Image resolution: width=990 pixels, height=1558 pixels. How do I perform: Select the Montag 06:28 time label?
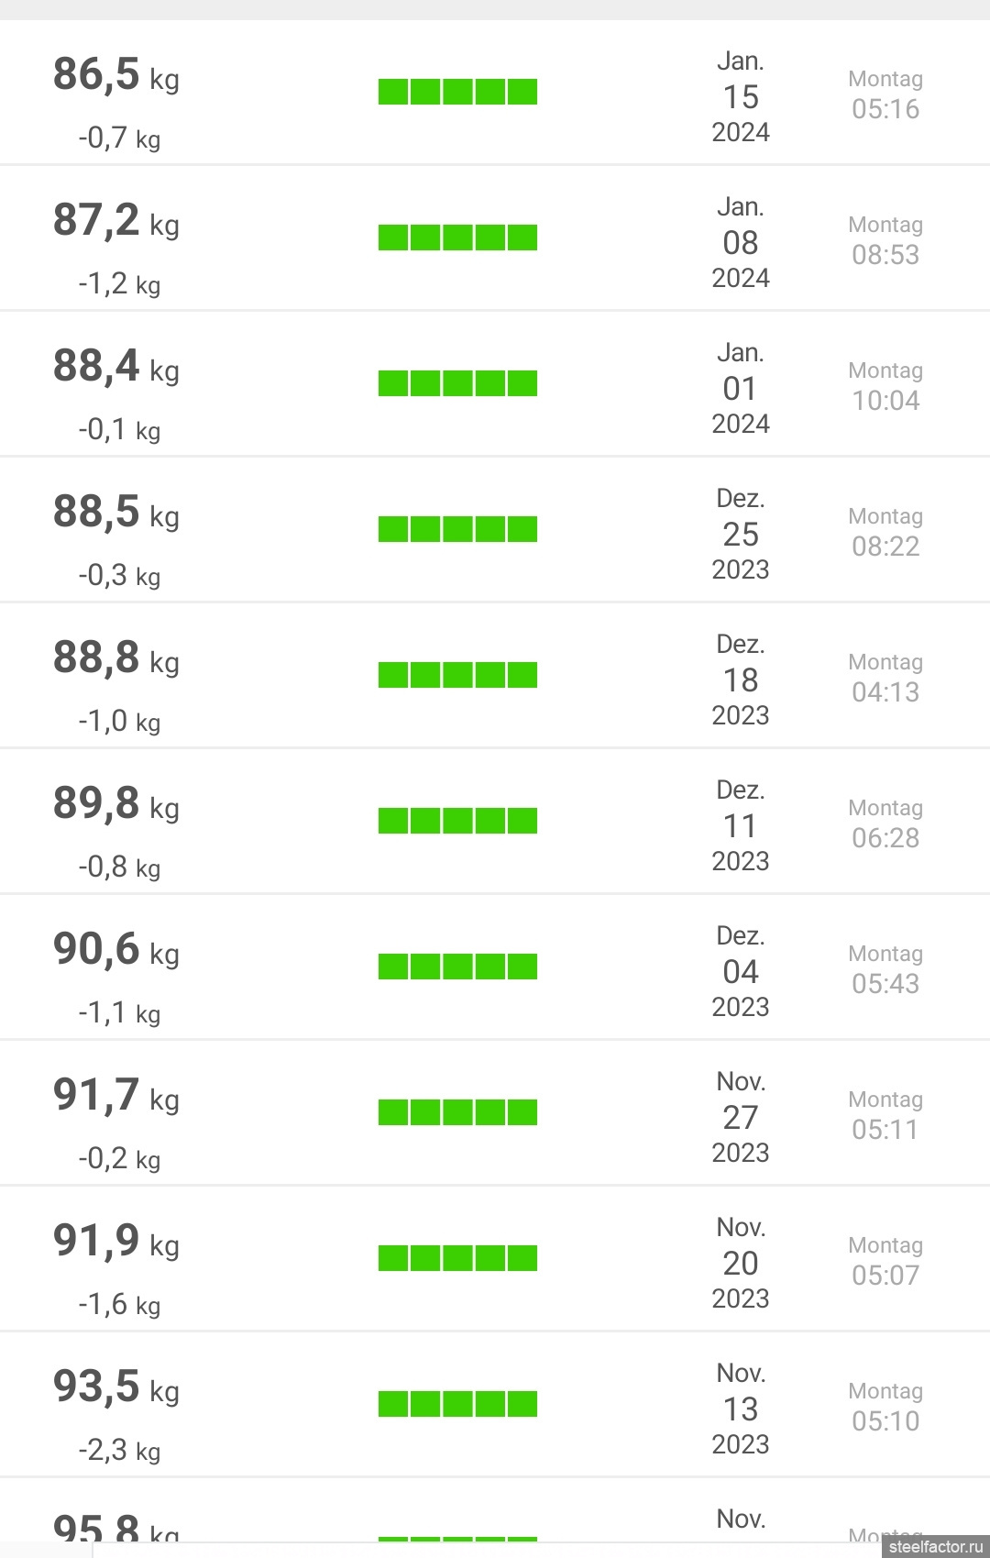[x=885, y=823]
